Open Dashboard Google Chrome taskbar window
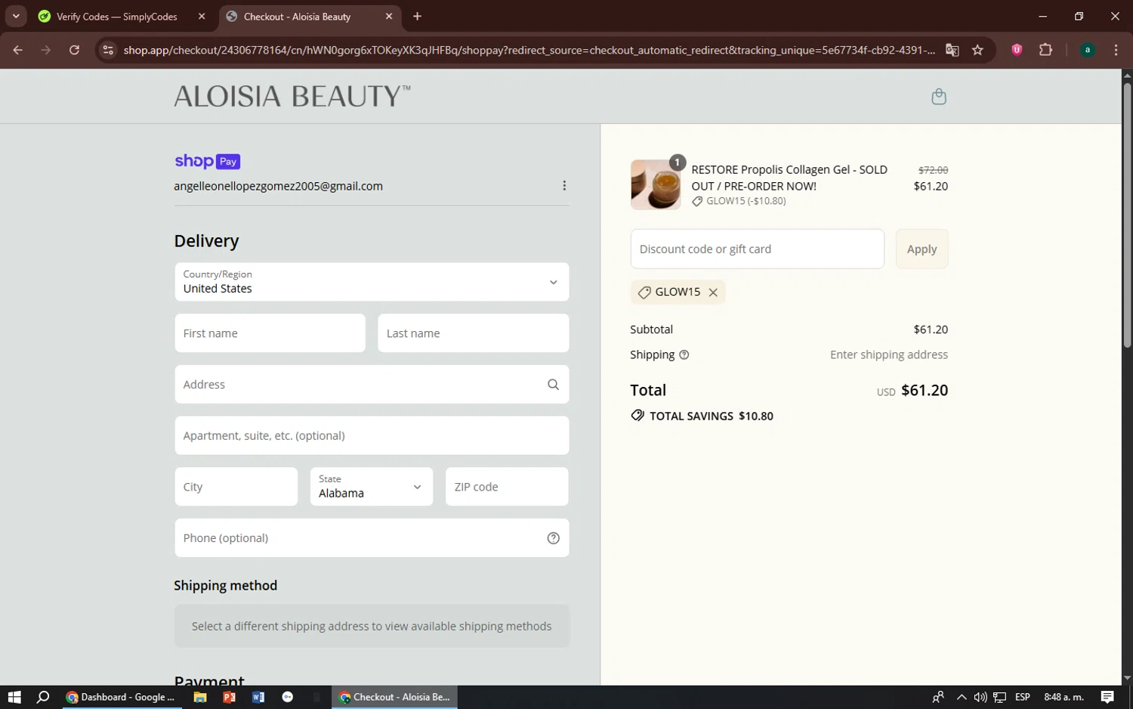 point(121,697)
